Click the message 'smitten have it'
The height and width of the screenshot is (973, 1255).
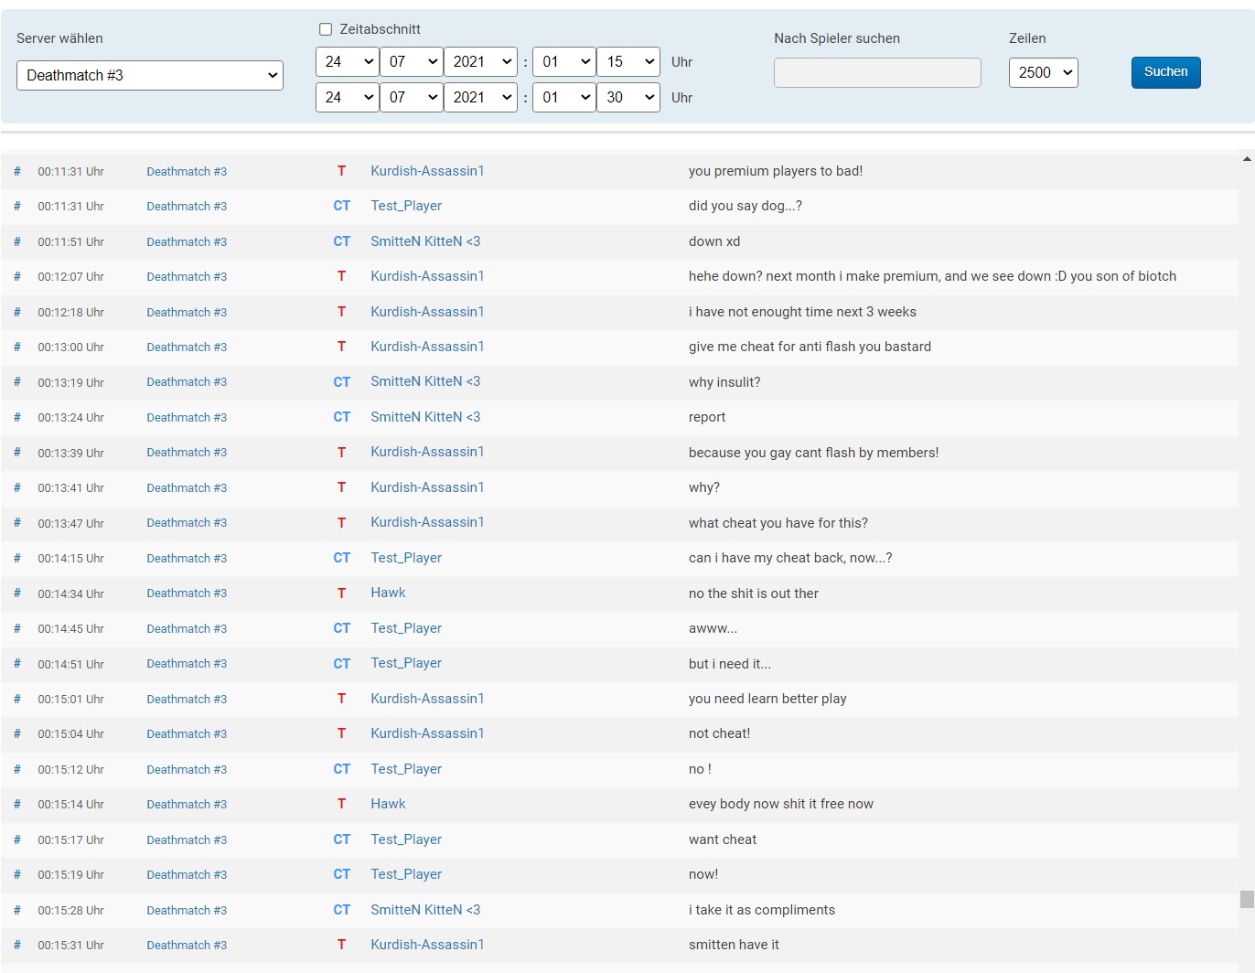pyautogui.click(x=734, y=945)
